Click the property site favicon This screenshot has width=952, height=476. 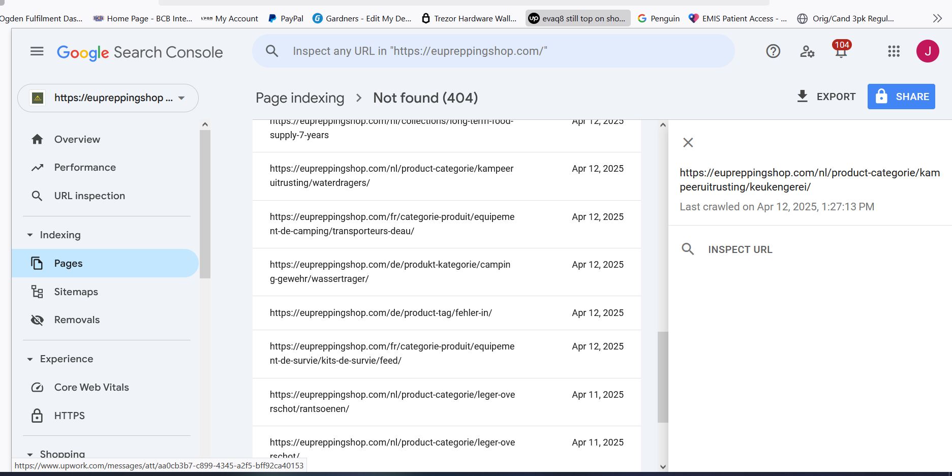click(38, 98)
